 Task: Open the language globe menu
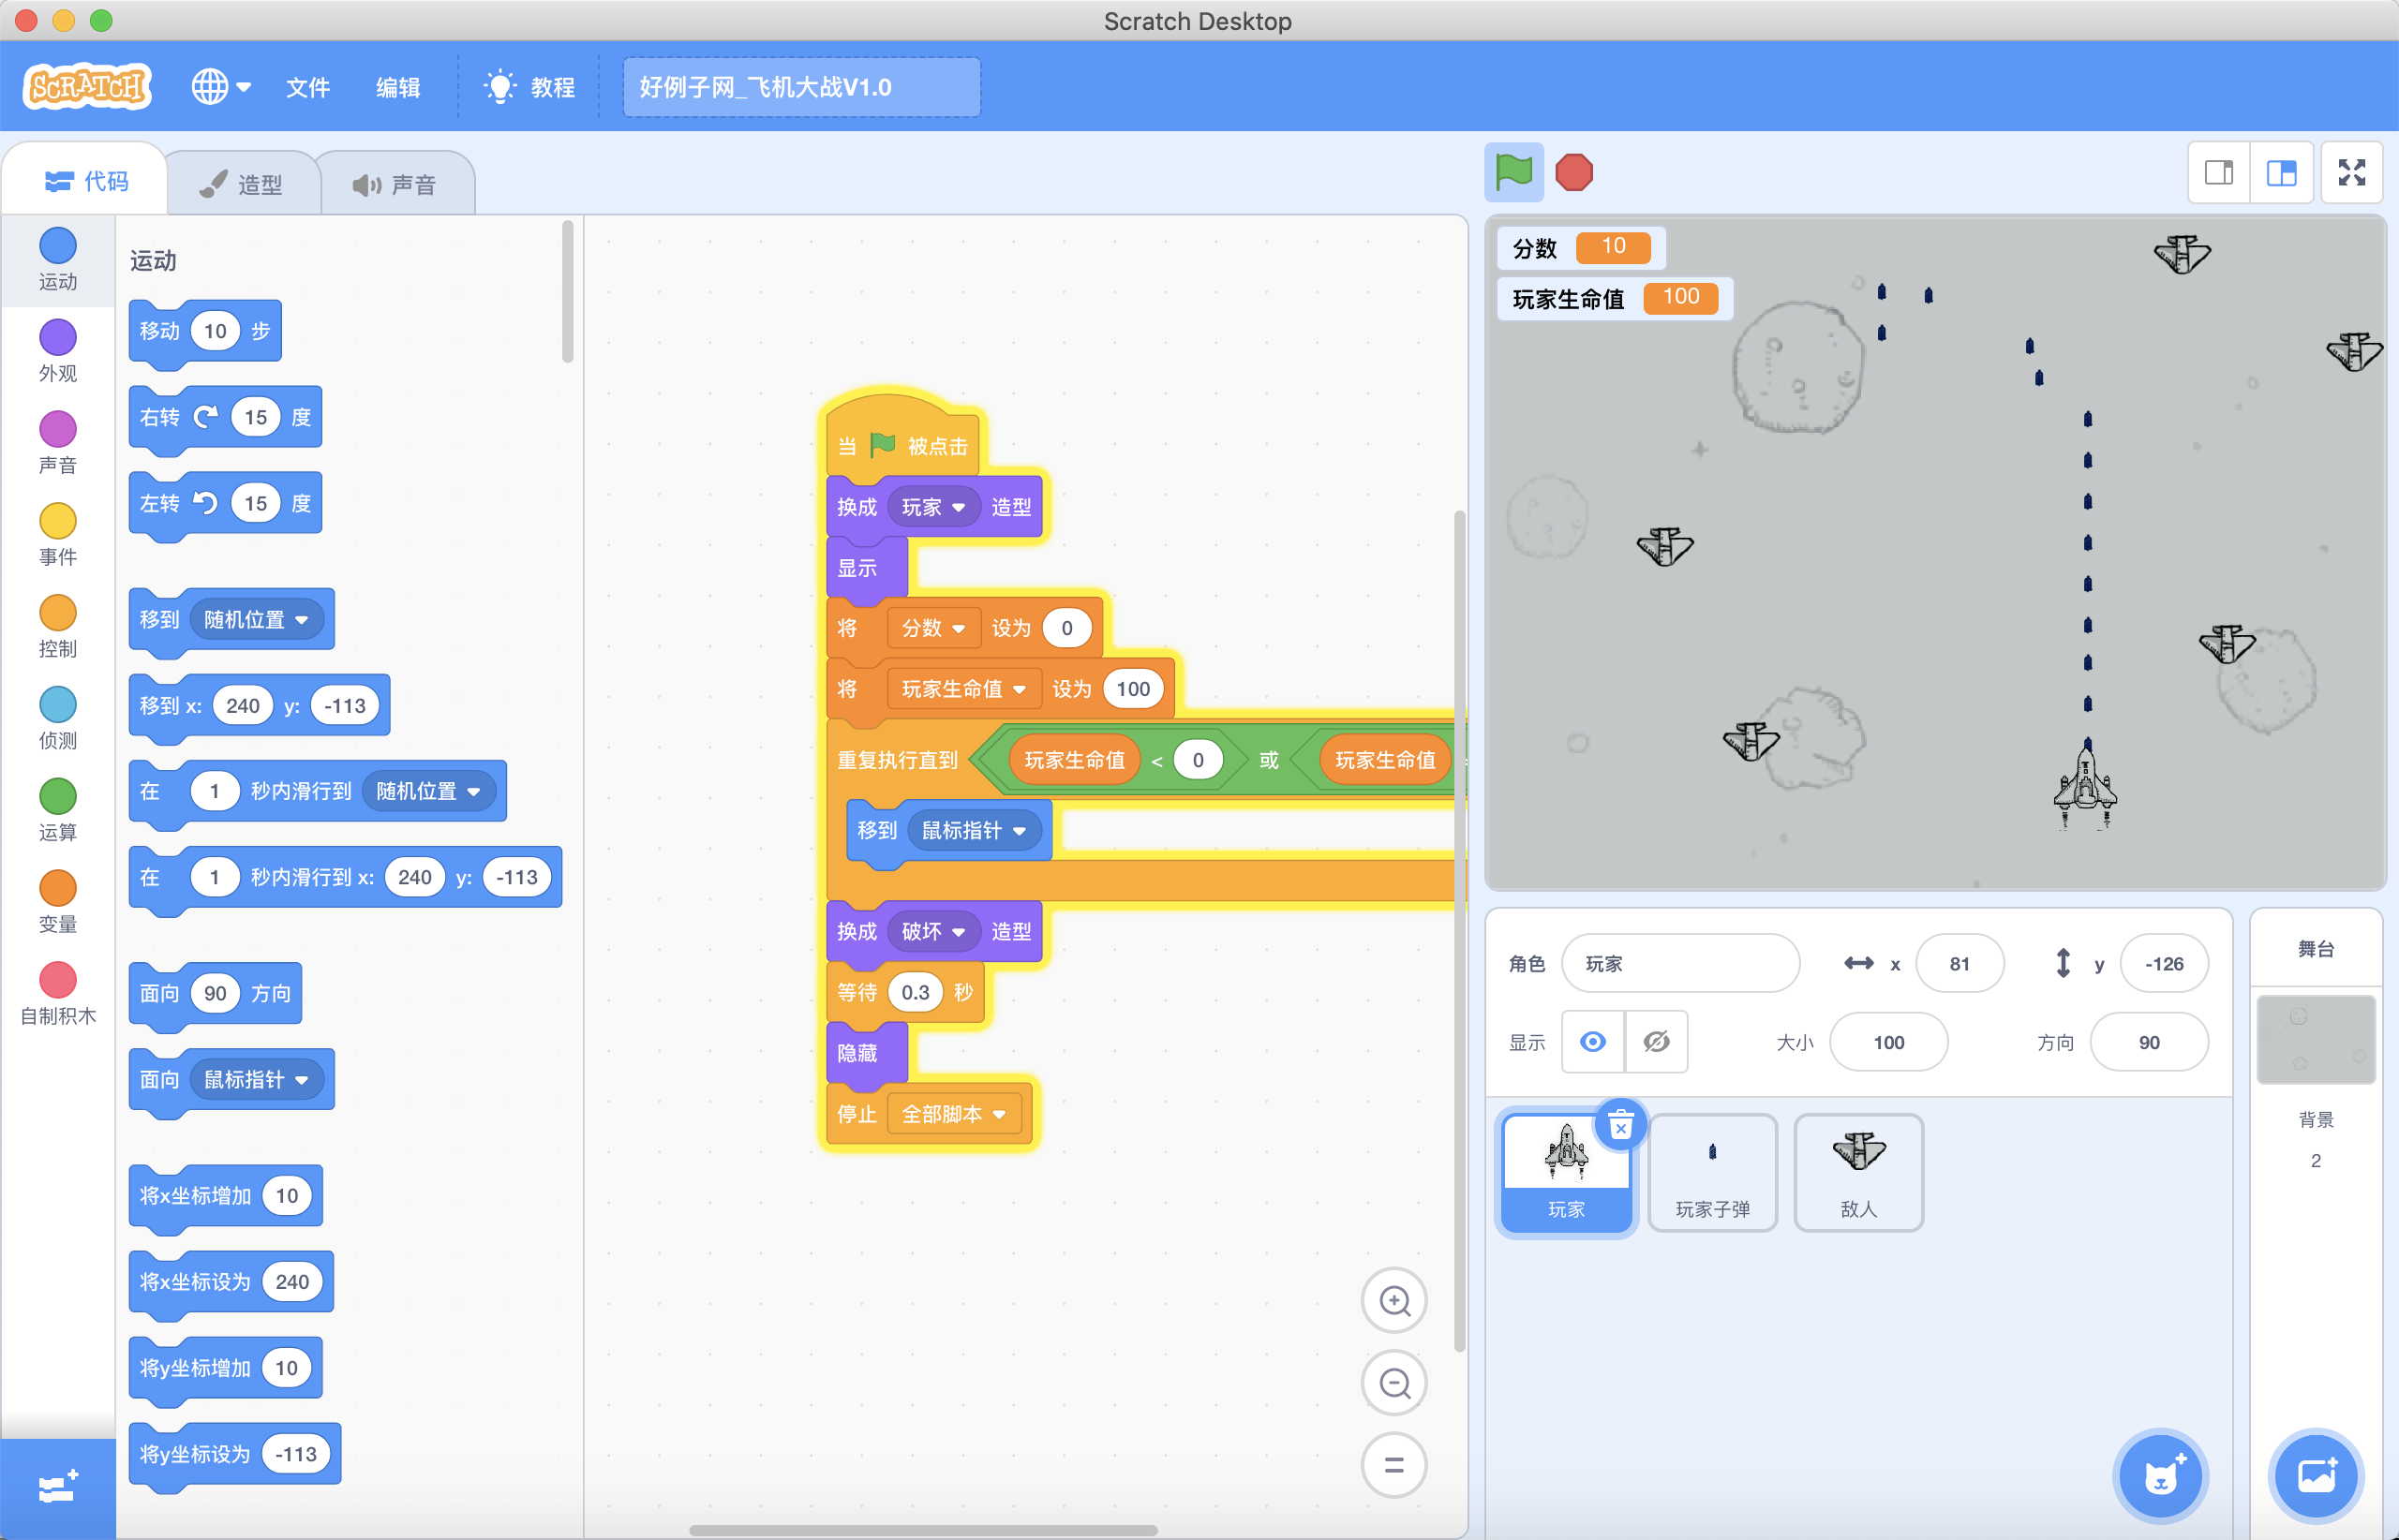coord(221,87)
